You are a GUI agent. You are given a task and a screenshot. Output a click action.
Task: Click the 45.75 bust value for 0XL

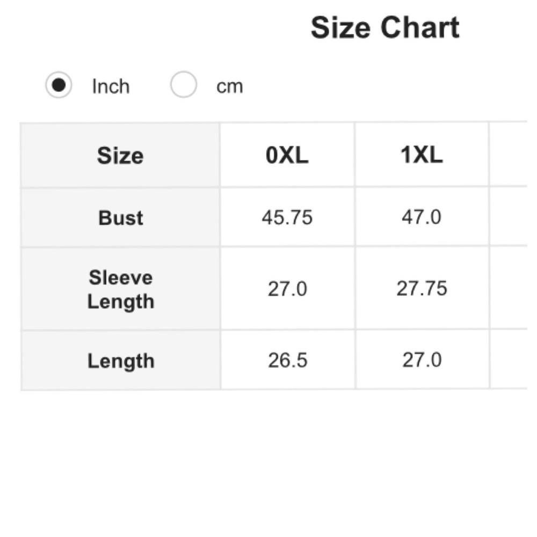(287, 217)
